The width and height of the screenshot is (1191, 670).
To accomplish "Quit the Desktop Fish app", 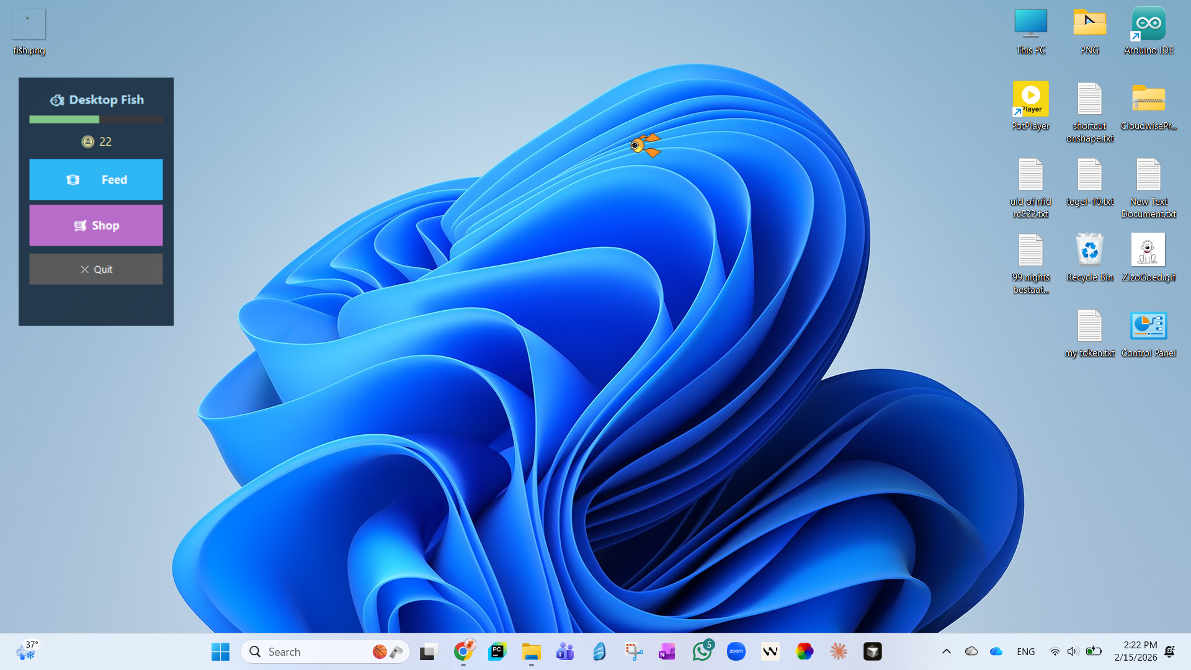I will pyautogui.click(x=96, y=269).
